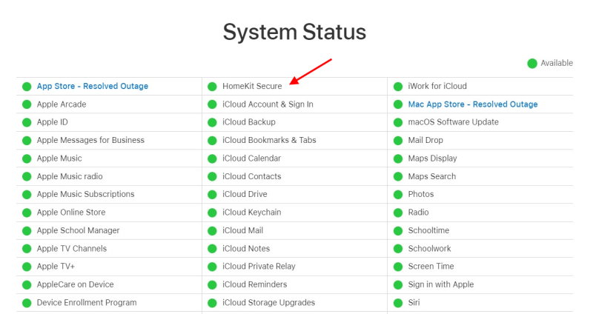The height and width of the screenshot is (314, 593).
Task: Click the green dot next to Siri
Action: coord(398,303)
